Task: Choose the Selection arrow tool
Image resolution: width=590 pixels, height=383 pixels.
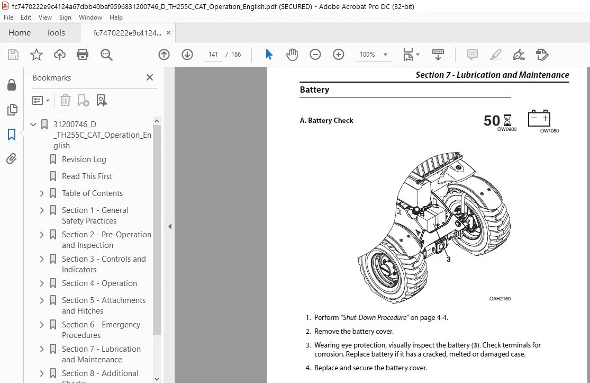Action: (269, 55)
